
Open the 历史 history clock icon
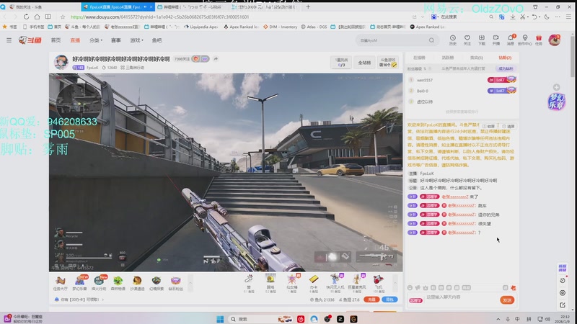pos(453,40)
